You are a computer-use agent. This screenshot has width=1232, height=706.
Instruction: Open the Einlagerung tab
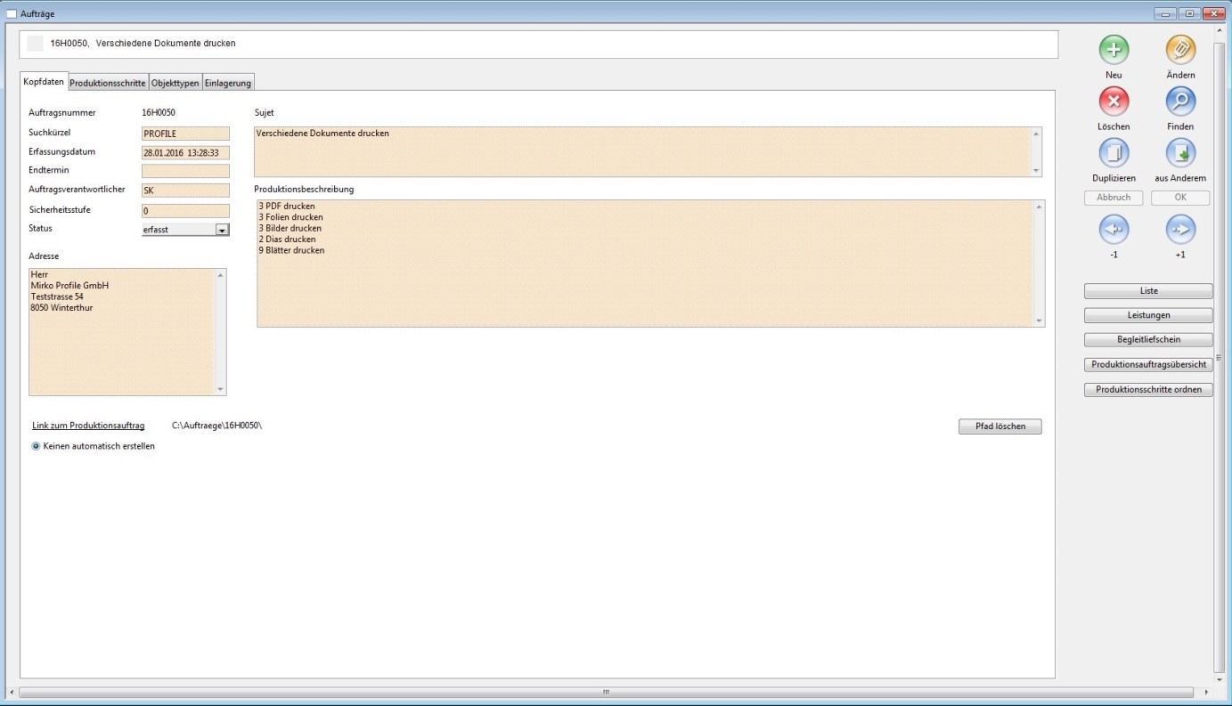[228, 83]
